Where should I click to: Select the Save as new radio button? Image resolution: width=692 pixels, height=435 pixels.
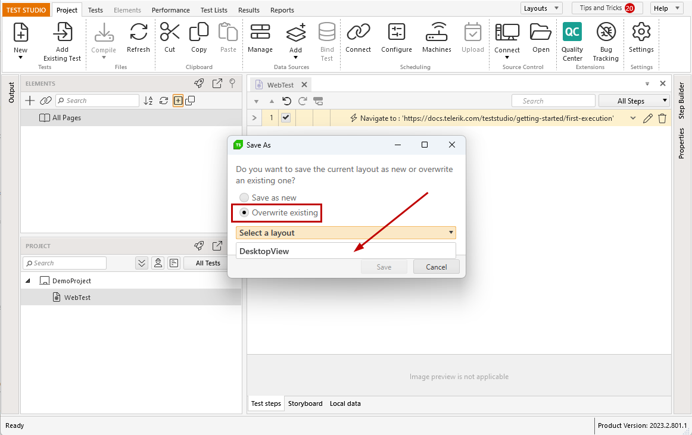[244, 197]
